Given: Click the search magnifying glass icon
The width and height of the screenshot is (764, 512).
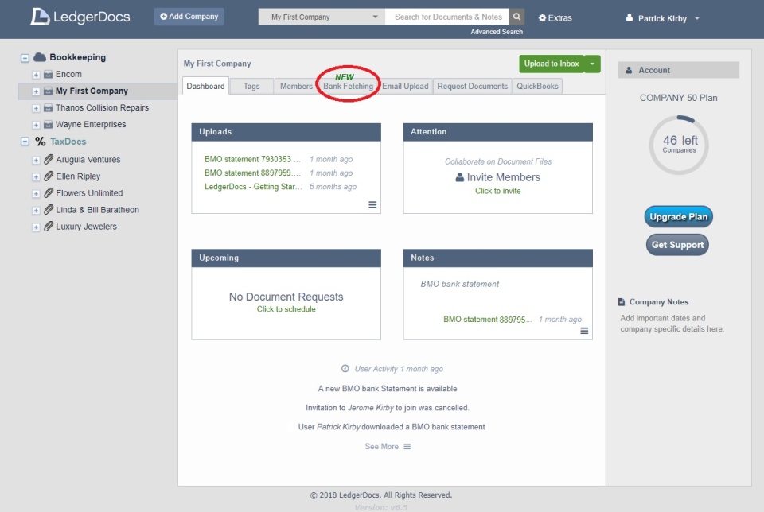Looking at the screenshot, I should click(x=516, y=16).
